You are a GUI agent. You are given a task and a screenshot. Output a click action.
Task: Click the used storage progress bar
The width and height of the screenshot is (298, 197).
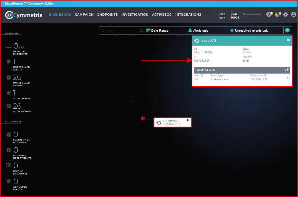[252, 14]
